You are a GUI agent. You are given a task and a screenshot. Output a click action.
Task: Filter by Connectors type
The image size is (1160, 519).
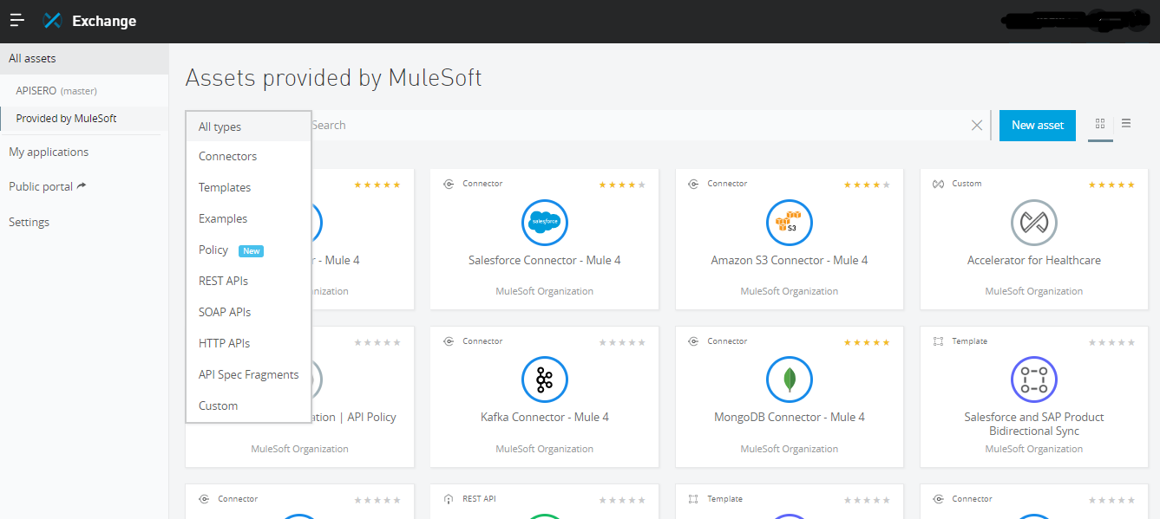click(248, 156)
